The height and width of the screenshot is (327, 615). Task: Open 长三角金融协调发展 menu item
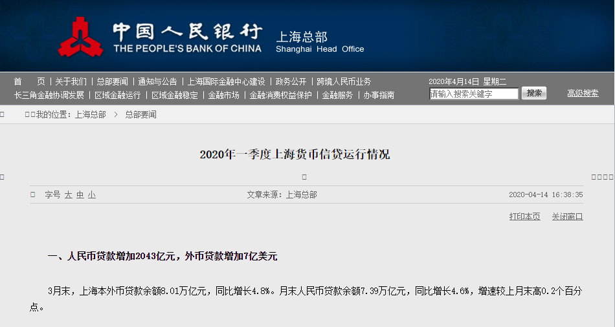click(x=49, y=95)
